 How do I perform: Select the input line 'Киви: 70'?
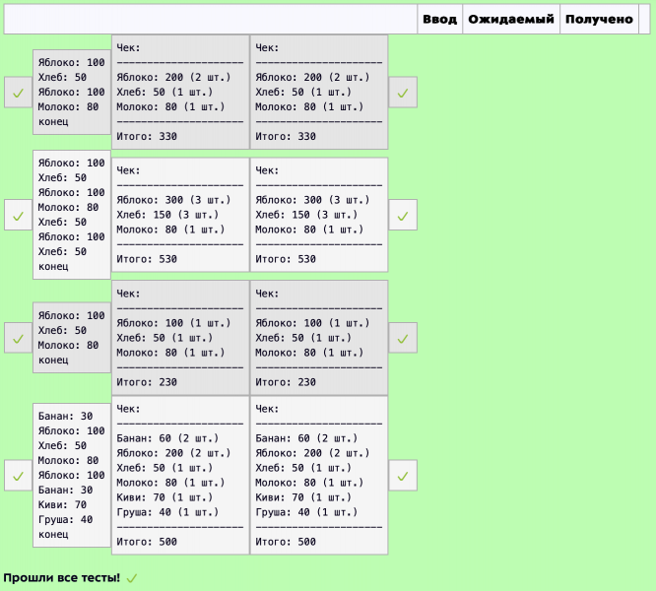point(62,505)
